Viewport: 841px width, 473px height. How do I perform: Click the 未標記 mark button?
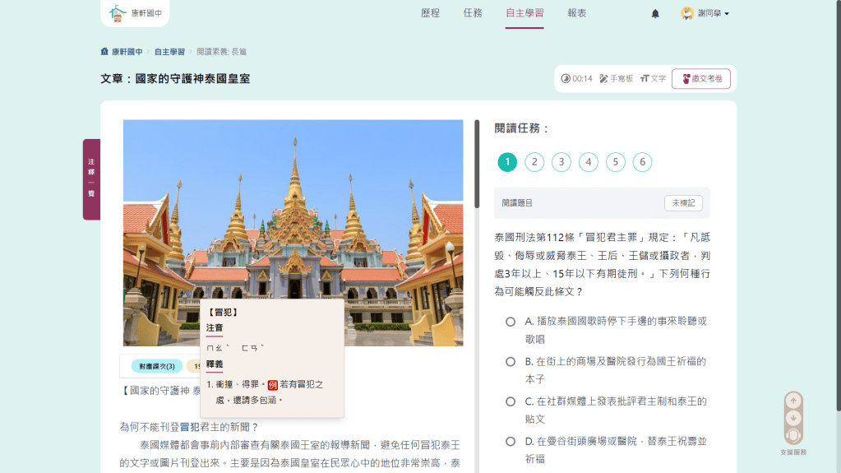click(683, 202)
